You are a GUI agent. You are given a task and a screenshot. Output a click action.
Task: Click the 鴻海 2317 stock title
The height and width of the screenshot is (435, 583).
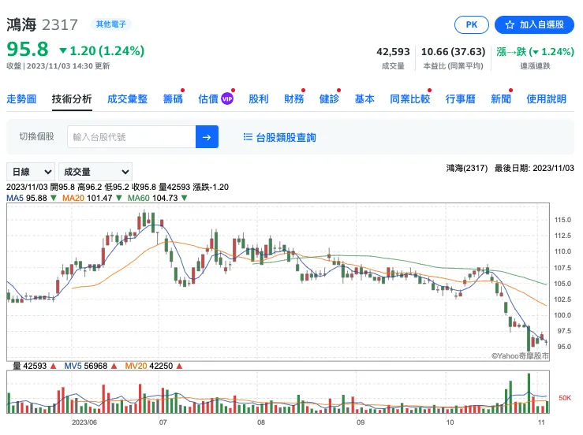(42, 25)
